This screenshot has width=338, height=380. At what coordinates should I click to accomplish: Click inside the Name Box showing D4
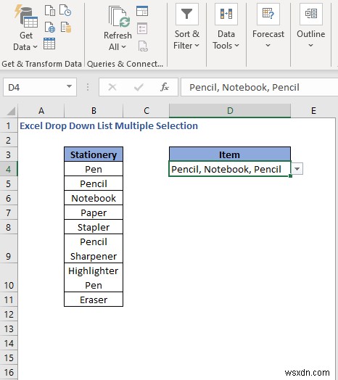(x=34, y=87)
